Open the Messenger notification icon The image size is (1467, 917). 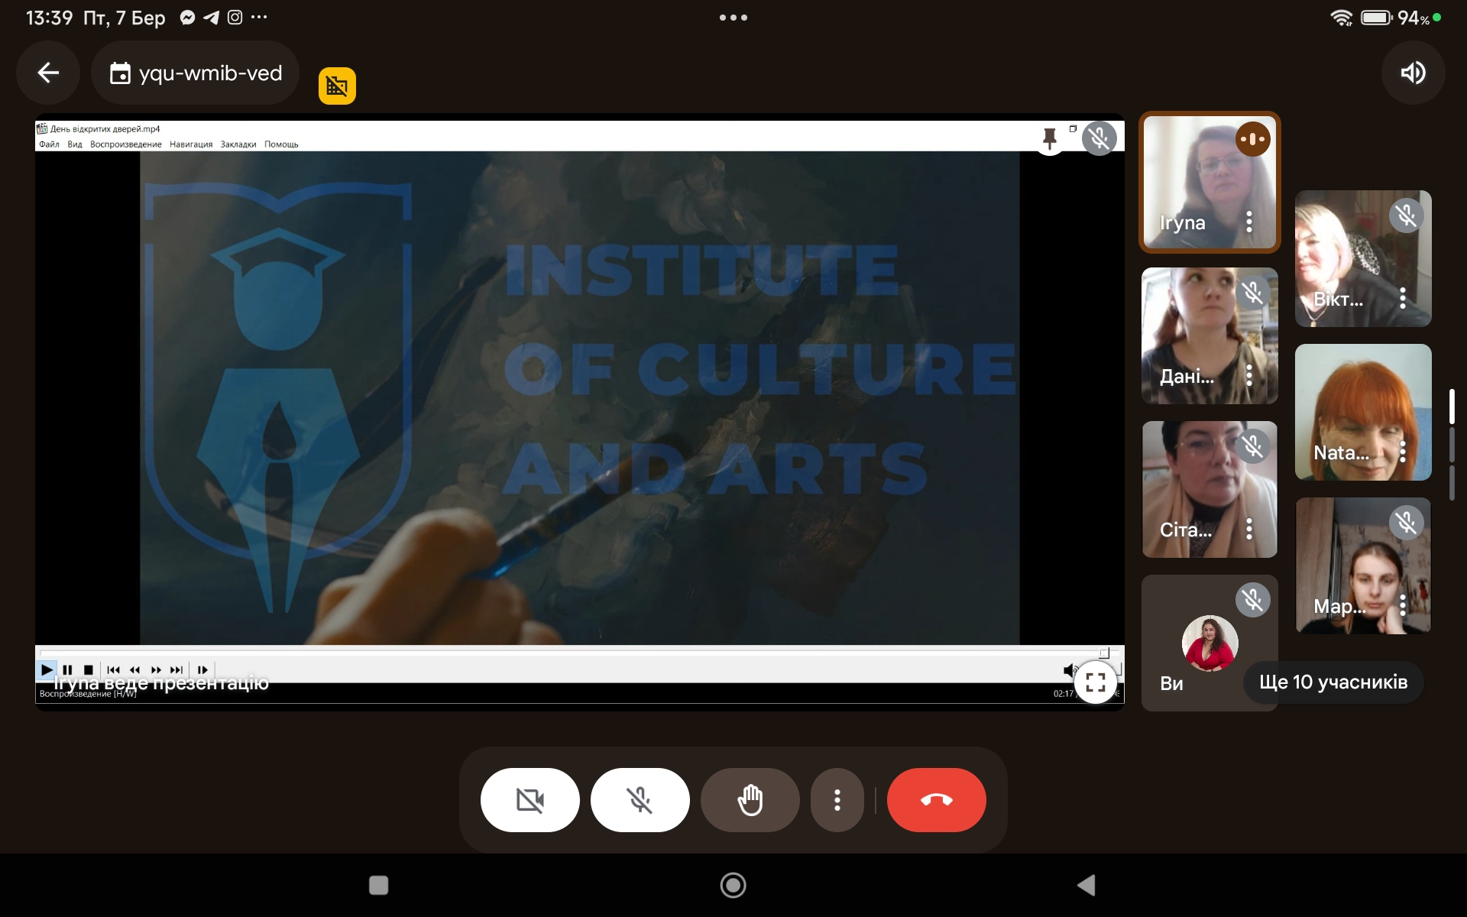(187, 18)
